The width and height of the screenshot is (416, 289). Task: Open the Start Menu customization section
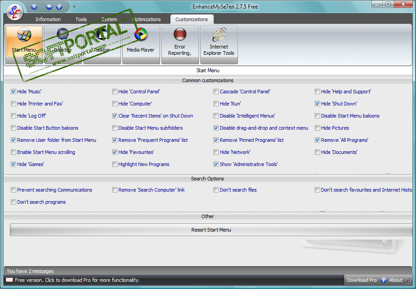click(x=24, y=44)
